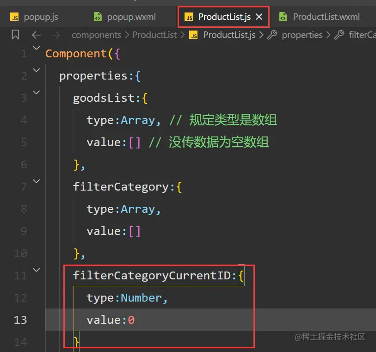376x352 pixels.
Task: Click the 'goodsList' key on line 3
Action: [104, 98]
